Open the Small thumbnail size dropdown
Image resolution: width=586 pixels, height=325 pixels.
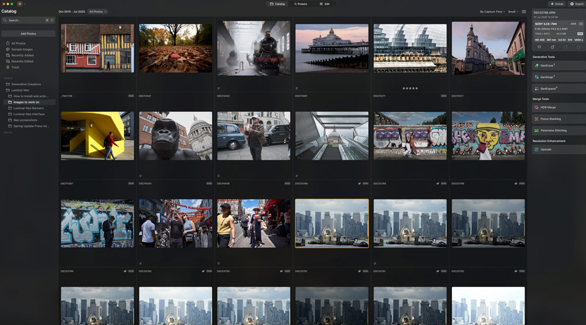tap(513, 12)
